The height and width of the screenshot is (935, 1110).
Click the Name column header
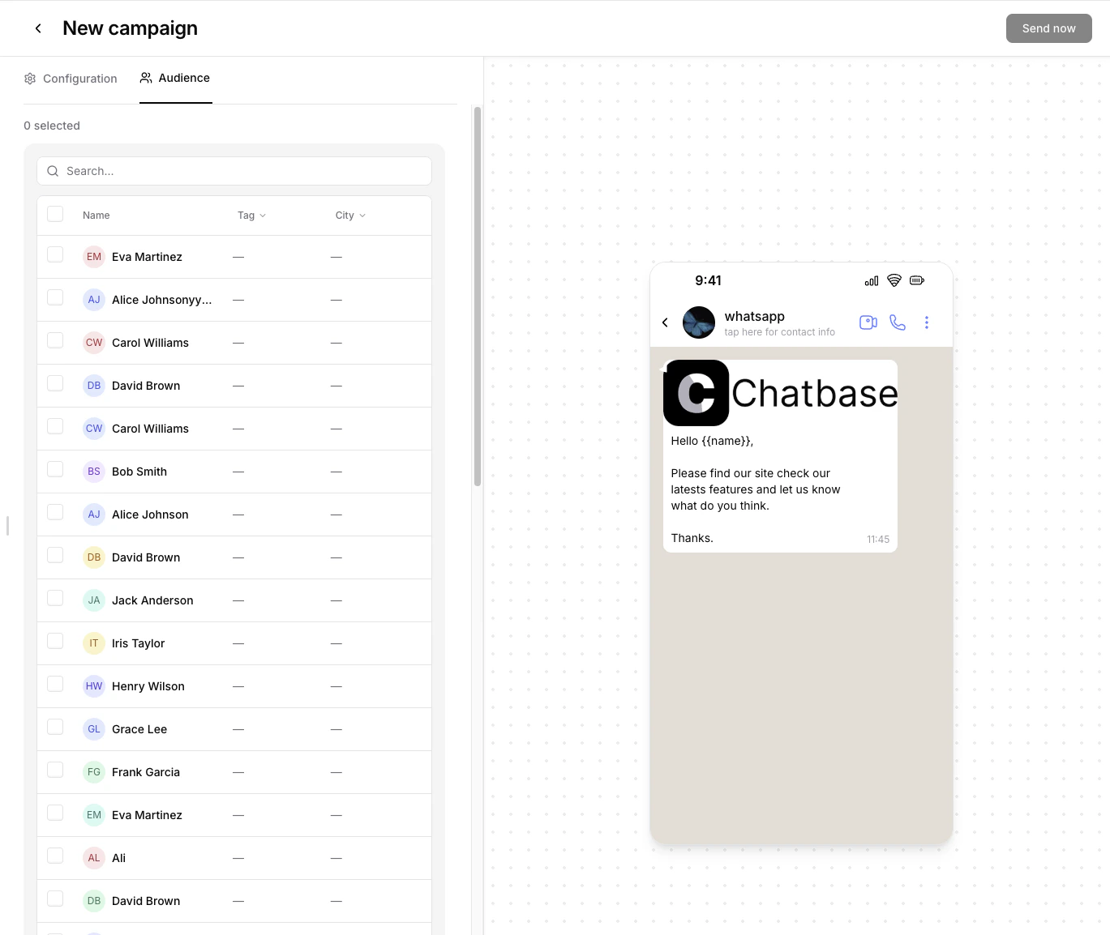pos(96,216)
